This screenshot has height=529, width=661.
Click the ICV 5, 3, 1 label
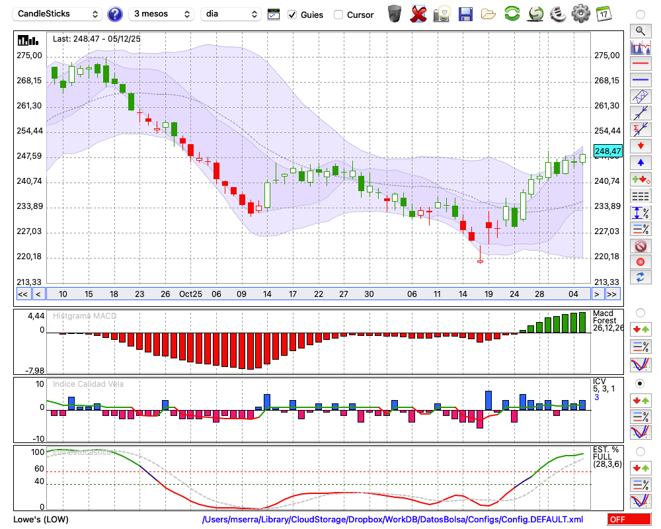tap(603, 385)
